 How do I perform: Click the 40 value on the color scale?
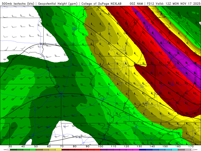23,146
